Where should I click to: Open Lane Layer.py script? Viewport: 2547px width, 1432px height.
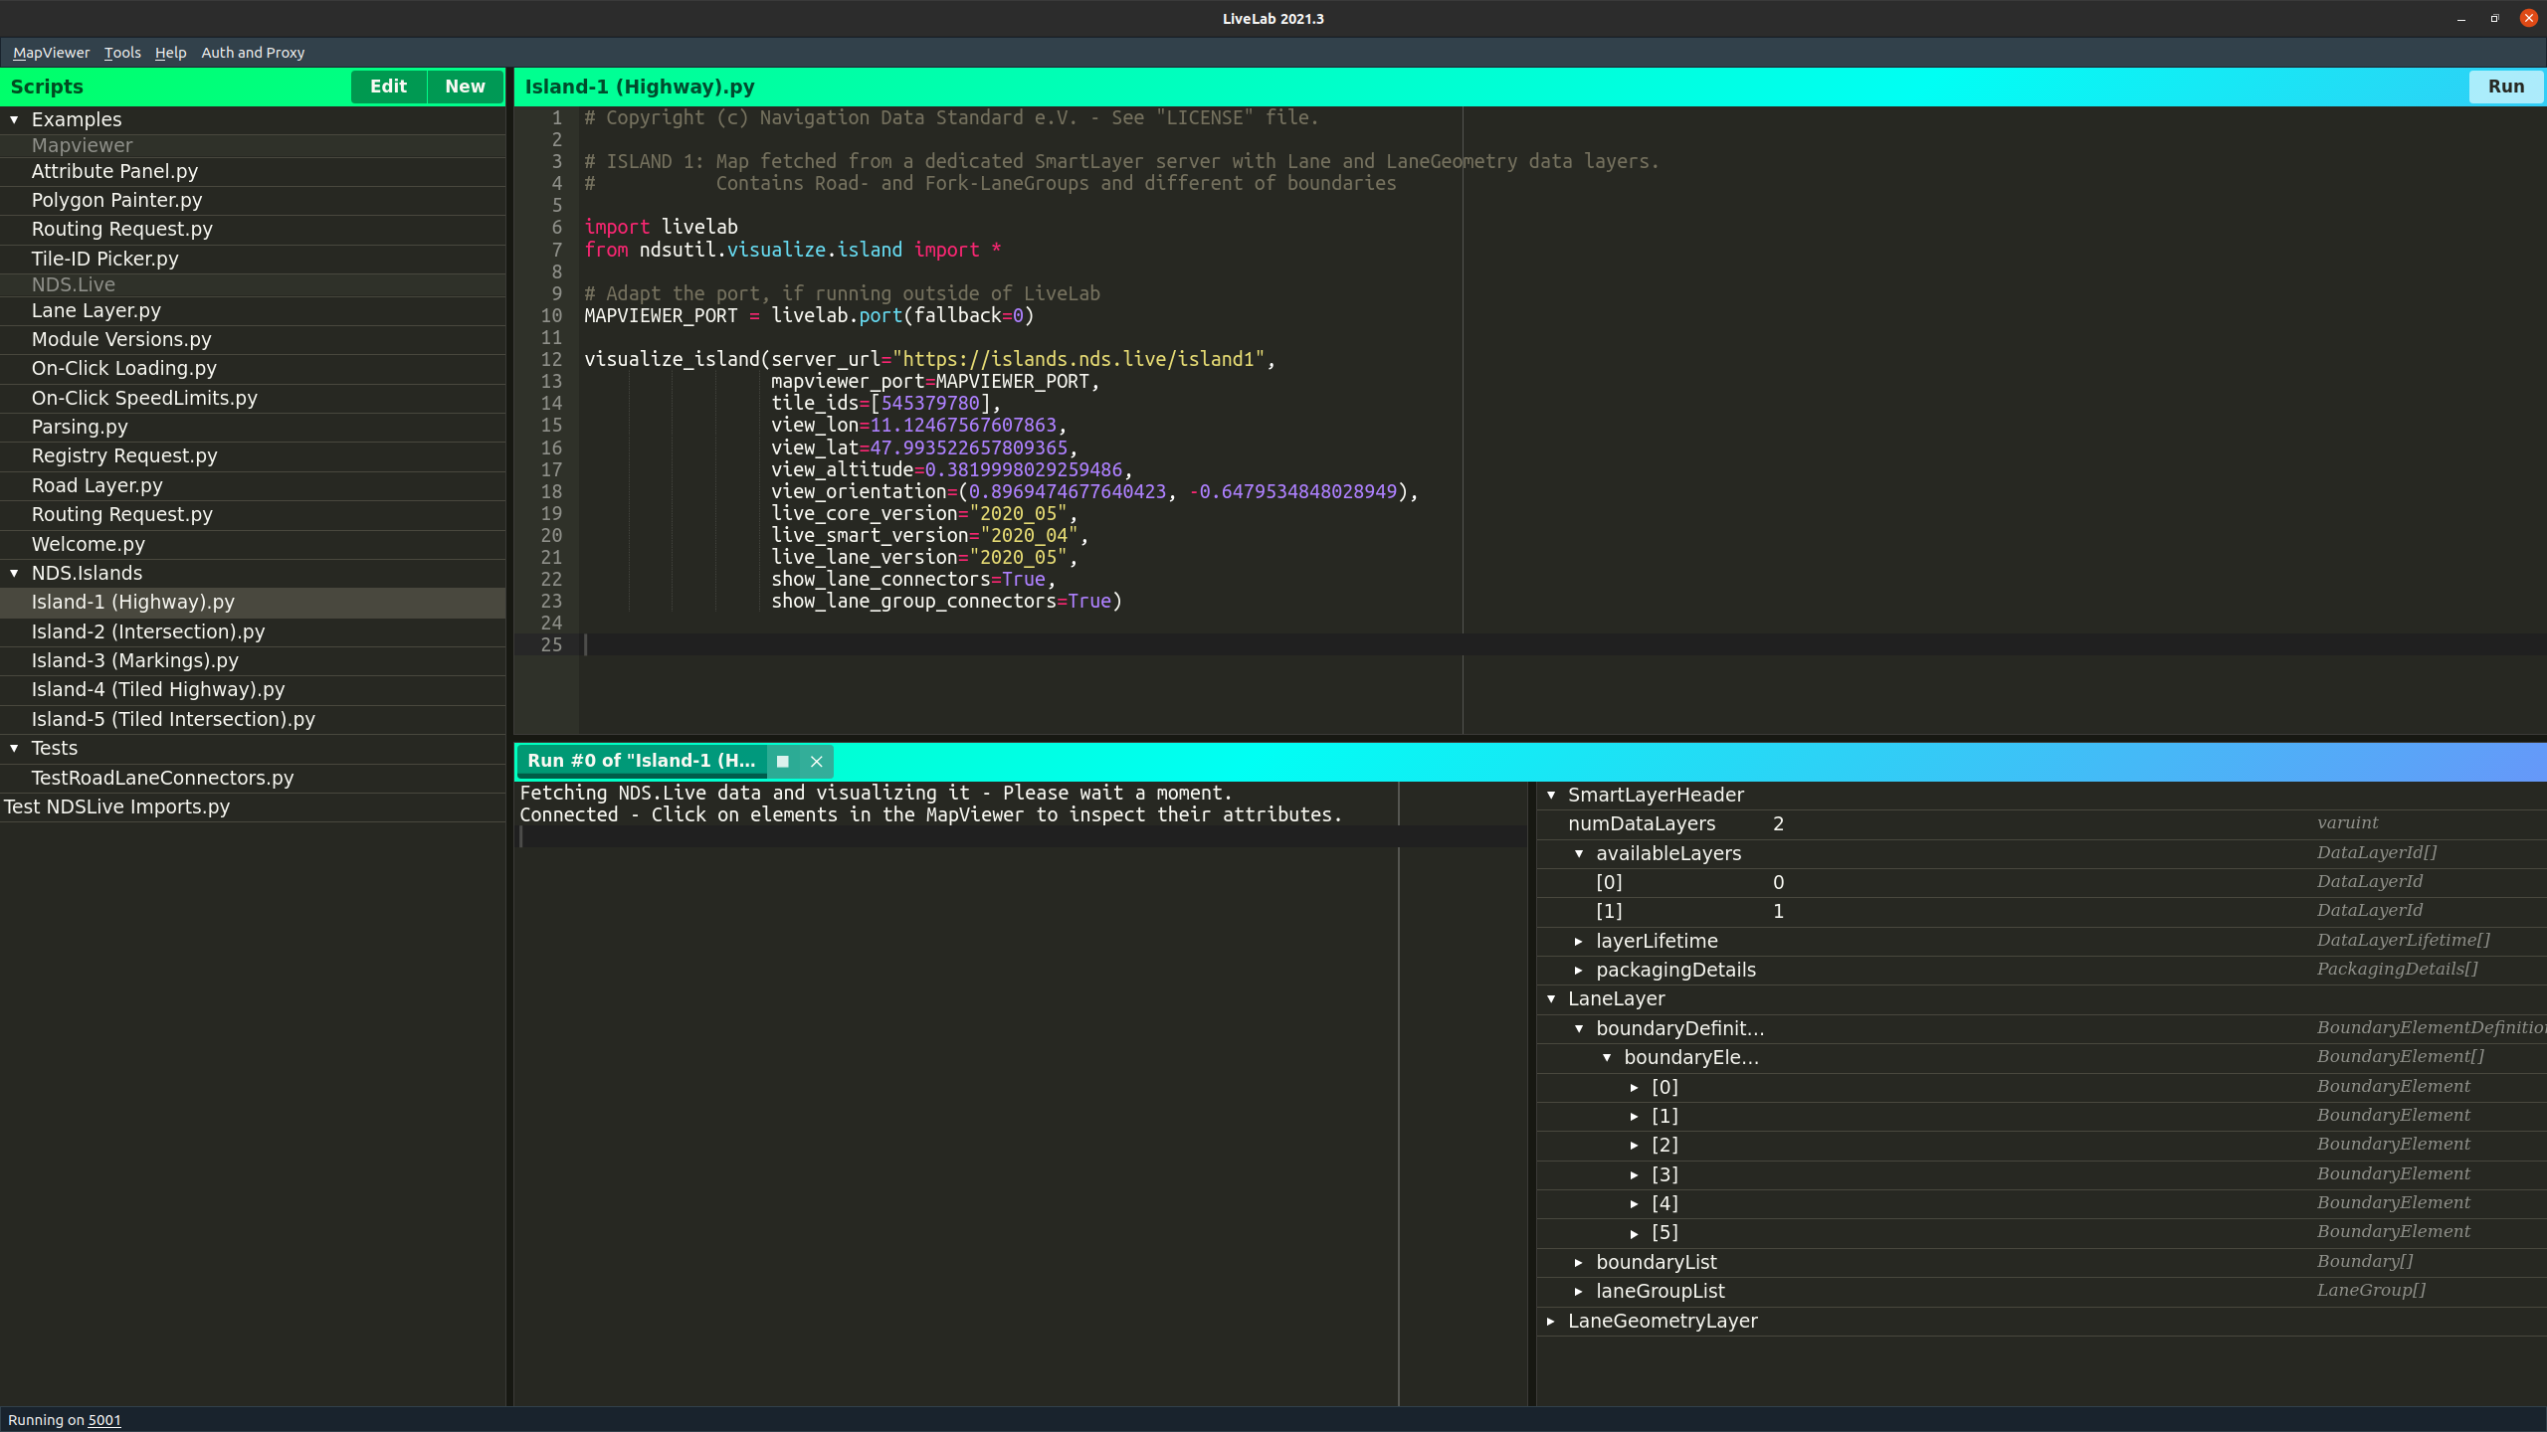point(253,310)
